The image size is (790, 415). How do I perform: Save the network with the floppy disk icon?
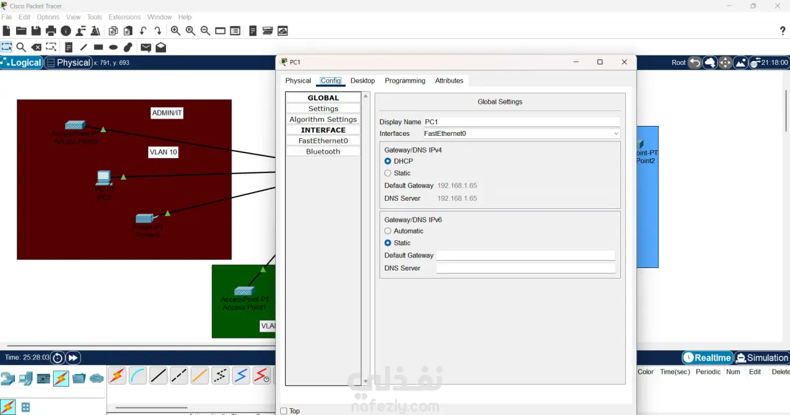(x=36, y=31)
